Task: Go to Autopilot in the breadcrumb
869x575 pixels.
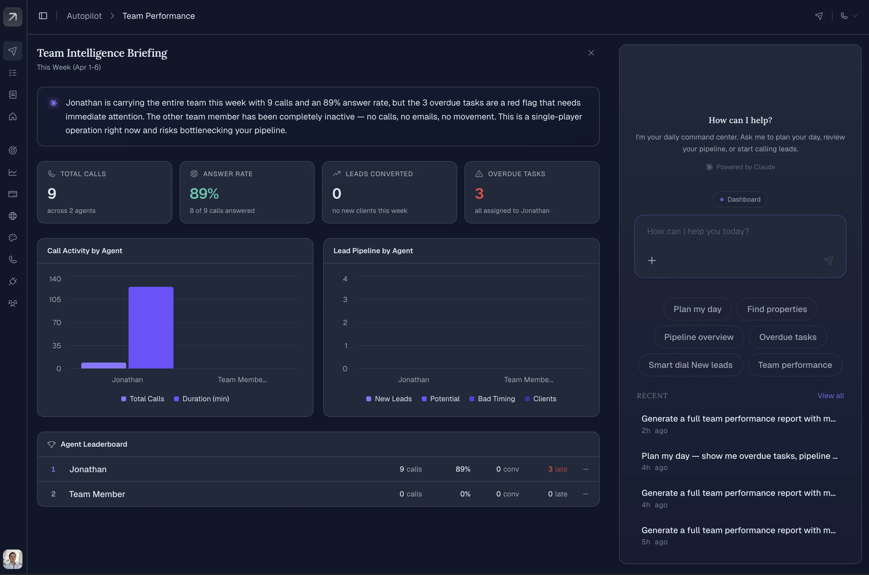Action: [84, 16]
